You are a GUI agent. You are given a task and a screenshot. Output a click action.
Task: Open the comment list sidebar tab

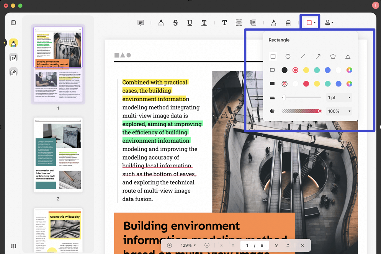point(13,57)
